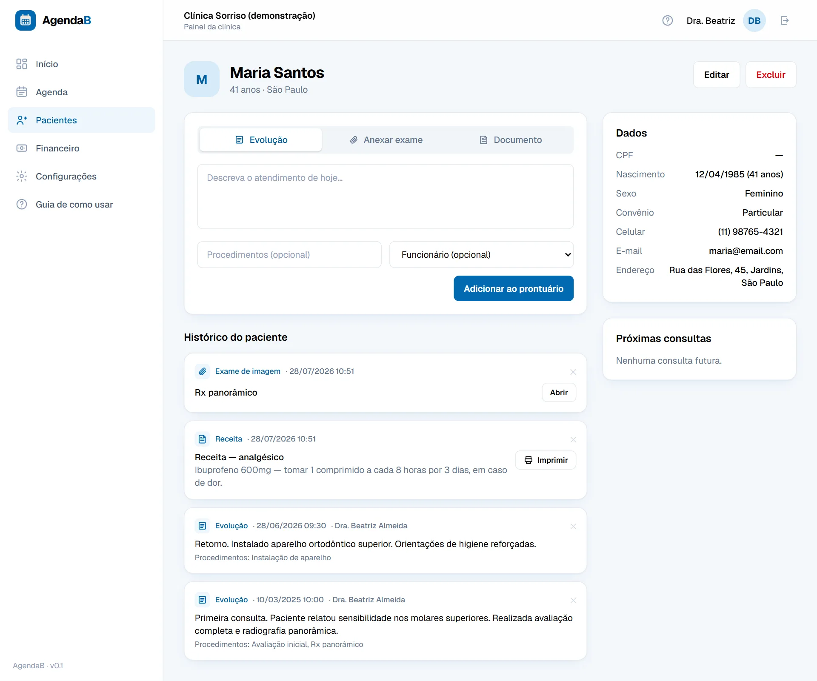Viewport: 817px width, 681px height.
Task: Click the Procedimentos (opcional) field
Action: point(289,255)
